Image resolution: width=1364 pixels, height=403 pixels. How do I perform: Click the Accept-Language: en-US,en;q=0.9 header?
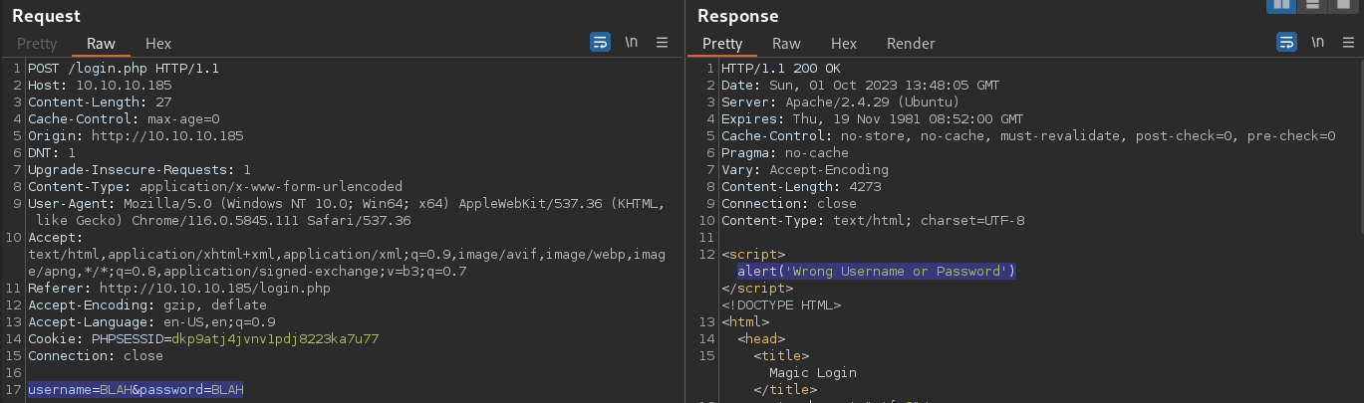tap(151, 321)
